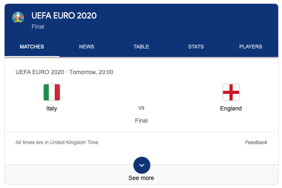Click the vs text between teams

141,108
